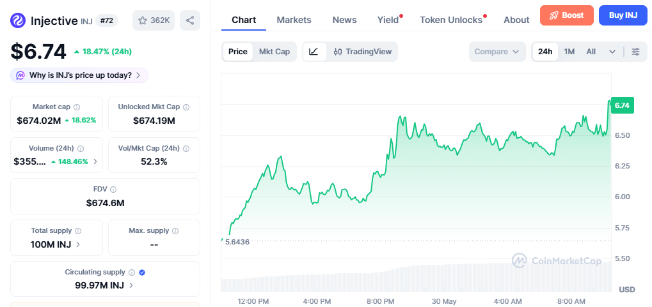Click Total supply info icon
Image resolution: width=652 pixels, height=307 pixels.
(x=78, y=230)
